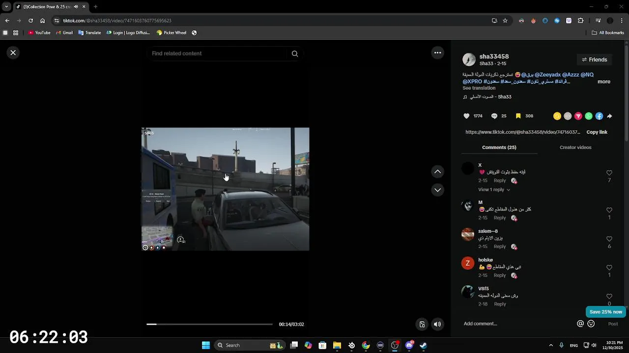
Task: Open the three-dot video options menu
Action: [437, 52]
